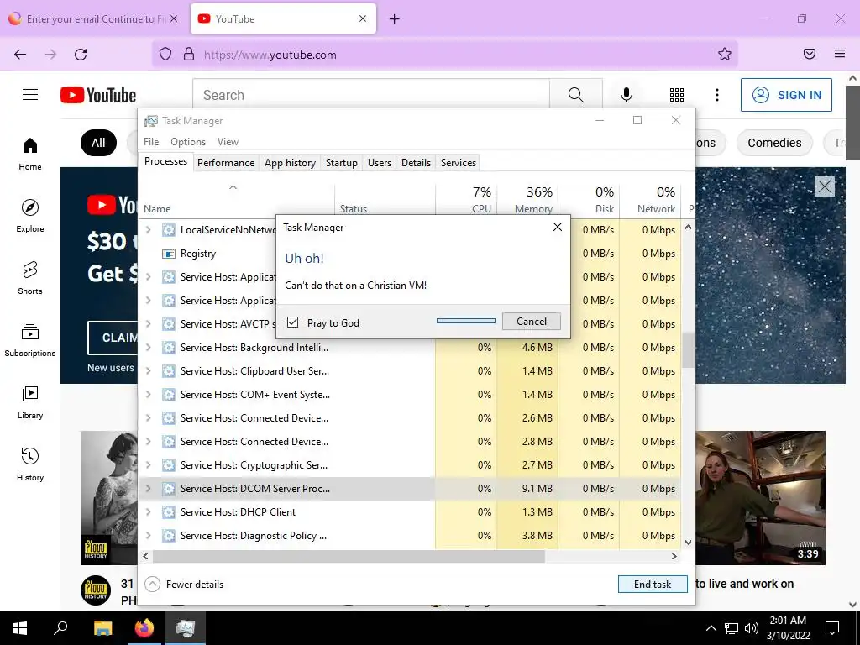Expand LocalServiceNoNetwork process group
This screenshot has width=860, height=645.
click(148, 230)
